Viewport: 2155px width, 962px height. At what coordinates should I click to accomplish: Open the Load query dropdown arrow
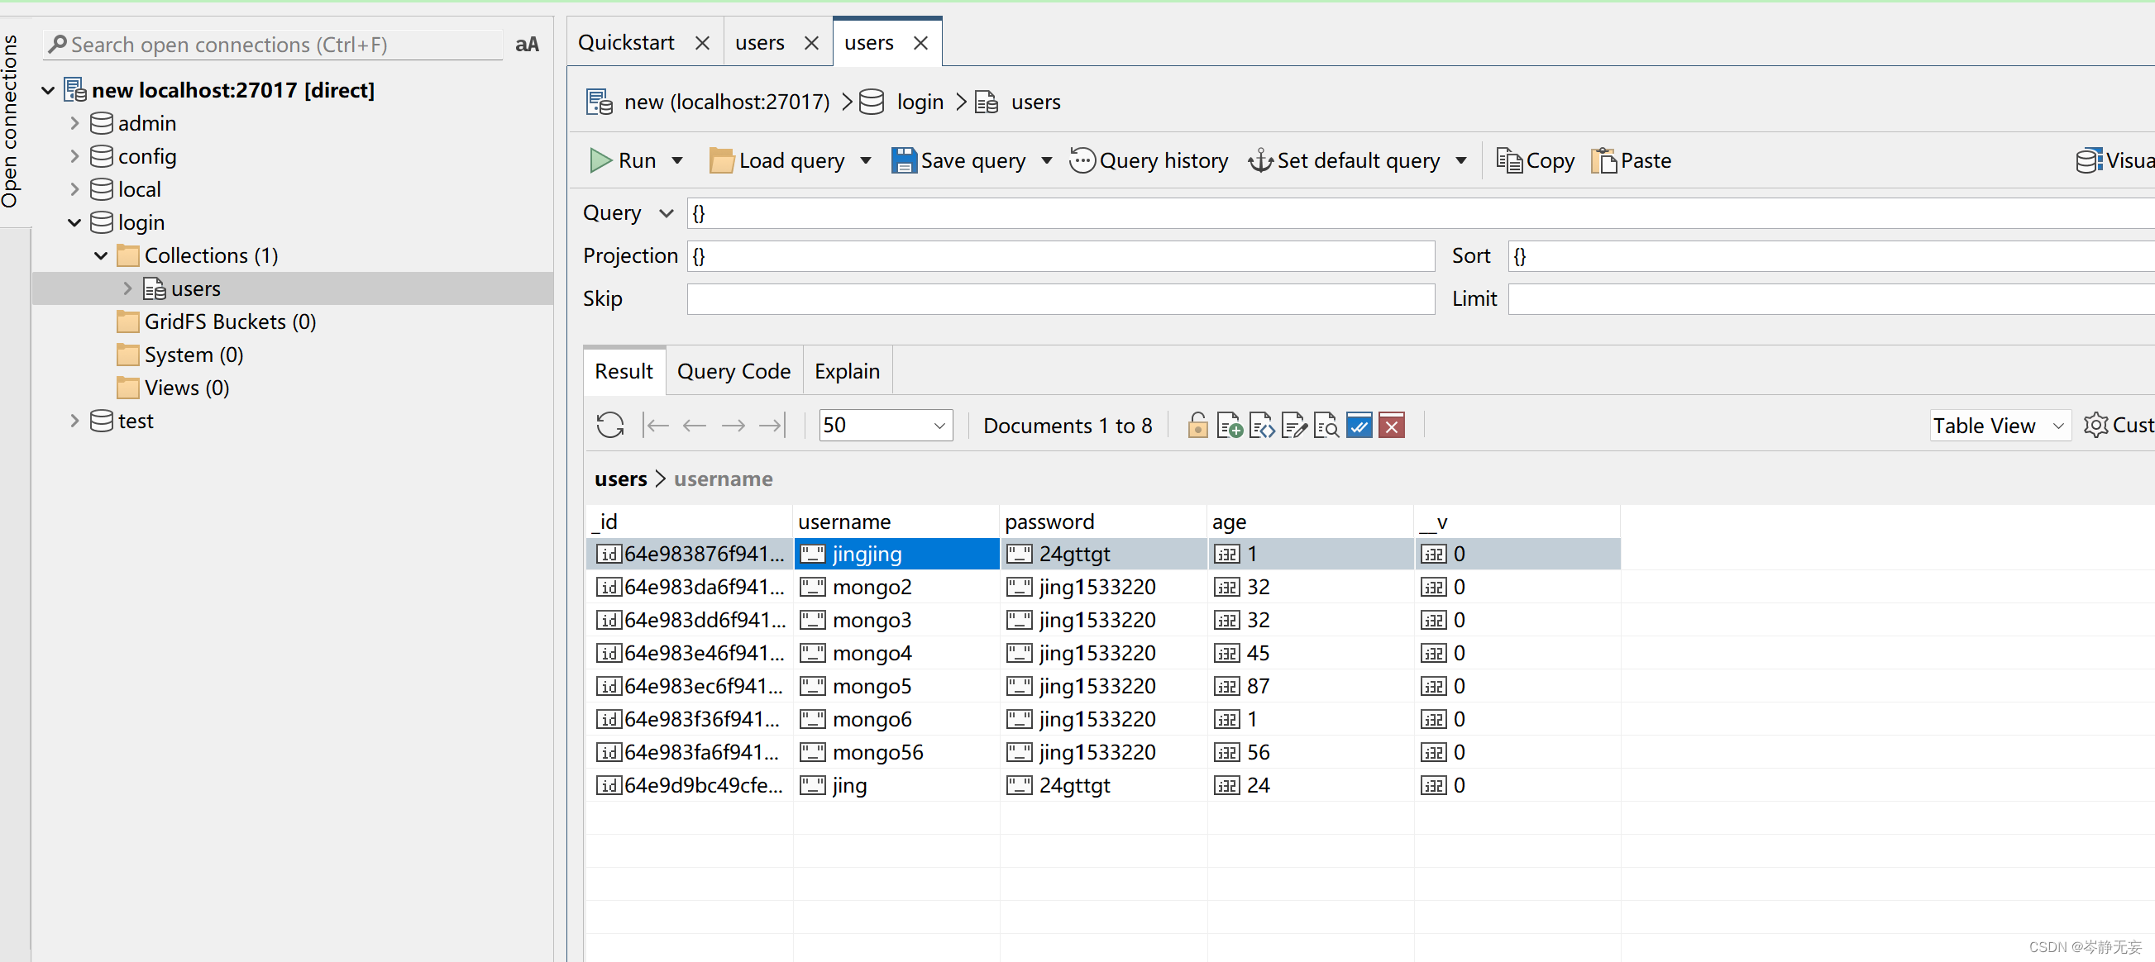[x=866, y=160]
